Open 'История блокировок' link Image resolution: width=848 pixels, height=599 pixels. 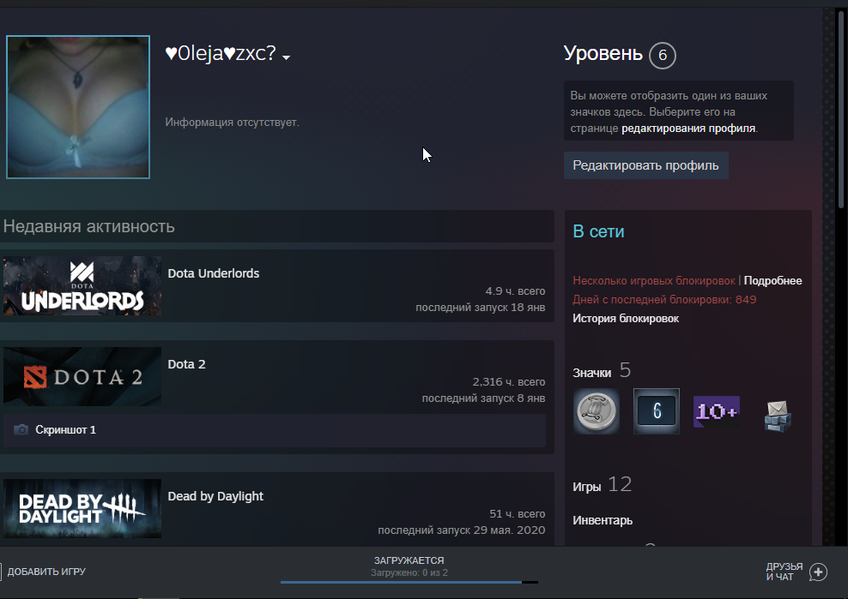click(x=626, y=319)
